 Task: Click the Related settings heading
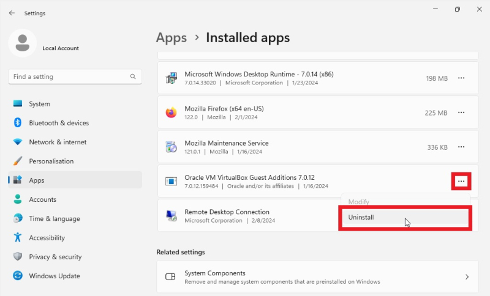coord(181,252)
